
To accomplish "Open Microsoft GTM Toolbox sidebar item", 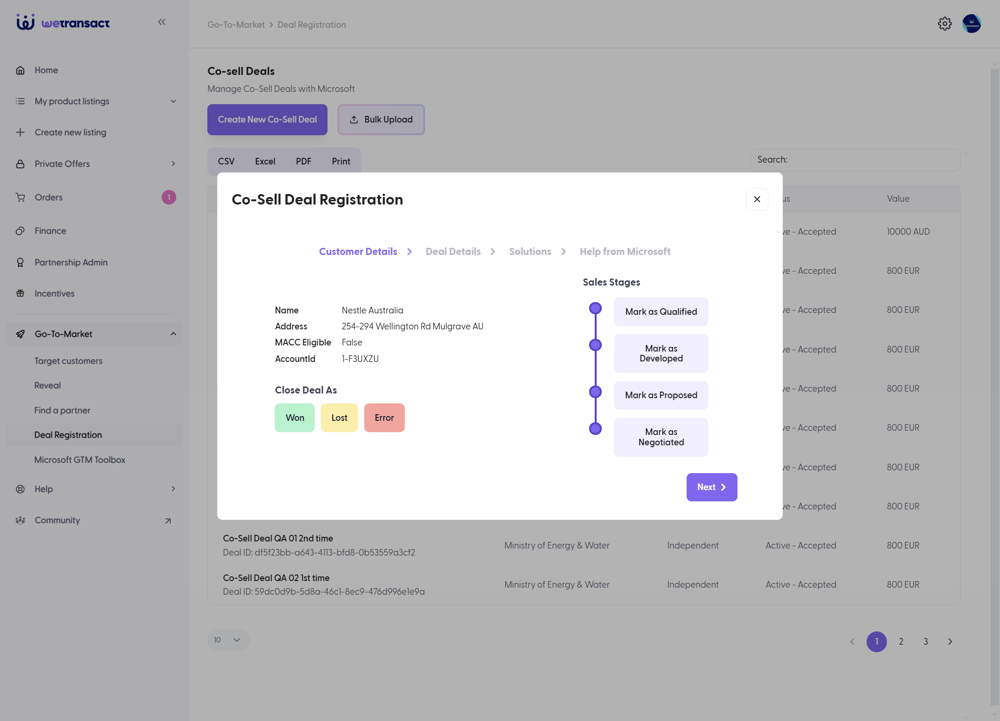I will (x=80, y=460).
